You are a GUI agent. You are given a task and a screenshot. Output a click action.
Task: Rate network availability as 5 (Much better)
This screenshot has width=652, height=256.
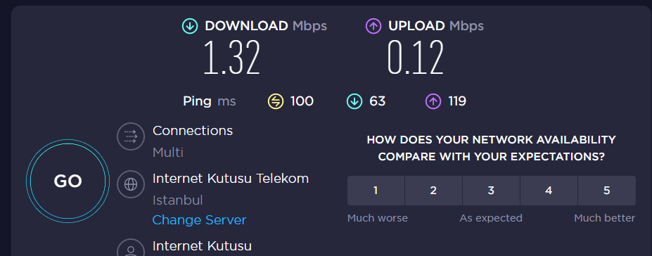click(607, 191)
